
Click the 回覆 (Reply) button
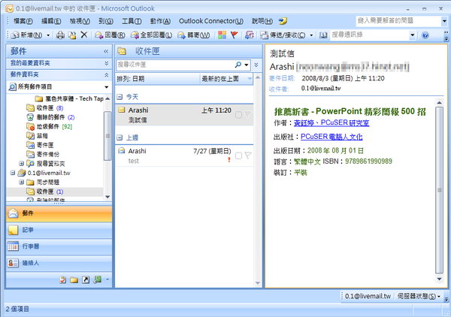110,35
